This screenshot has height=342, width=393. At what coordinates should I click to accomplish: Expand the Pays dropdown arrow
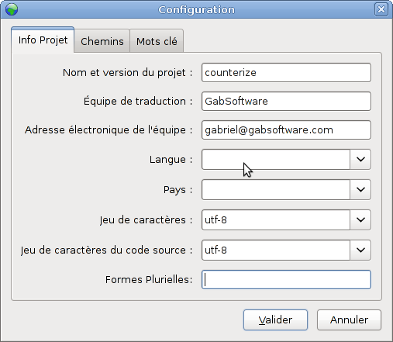pyautogui.click(x=360, y=189)
